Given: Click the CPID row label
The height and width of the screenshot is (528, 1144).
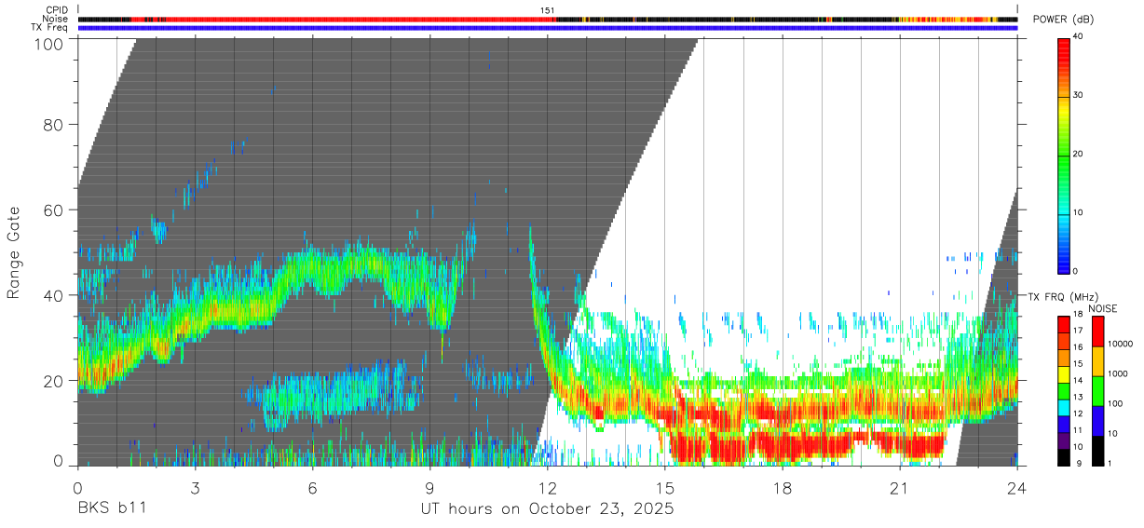Looking at the screenshot, I should pos(57,10).
